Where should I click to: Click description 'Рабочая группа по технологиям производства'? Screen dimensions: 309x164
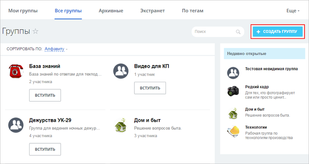(x=269, y=135)
